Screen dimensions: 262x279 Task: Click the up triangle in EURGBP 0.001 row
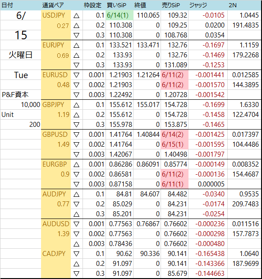pos(76,165)
